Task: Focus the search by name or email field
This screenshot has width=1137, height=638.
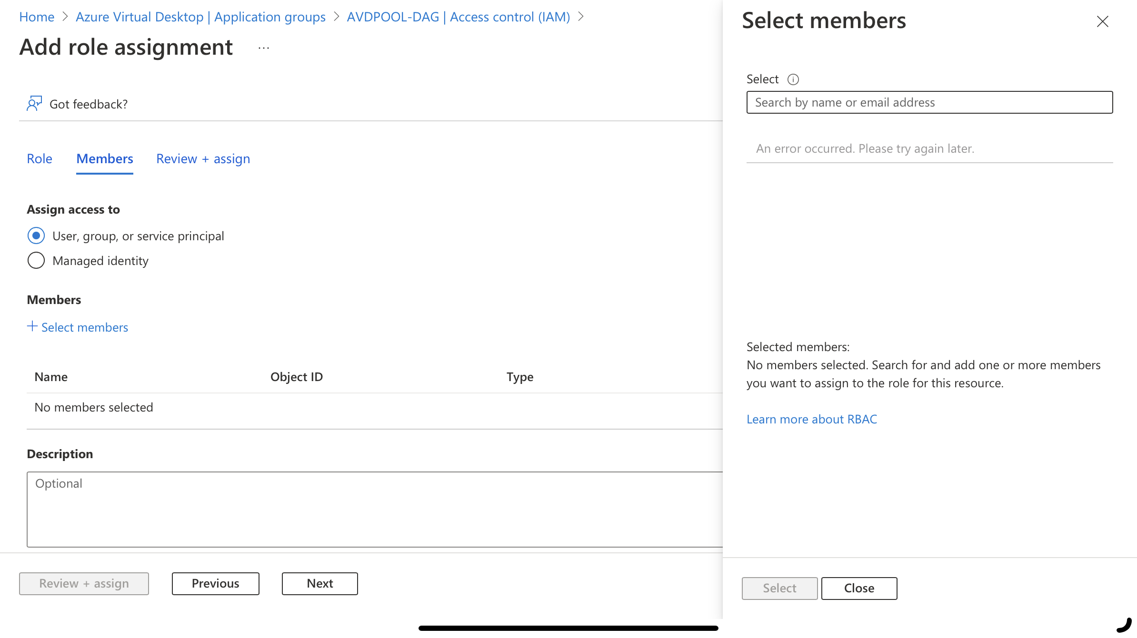Action: tap(929, 103)
